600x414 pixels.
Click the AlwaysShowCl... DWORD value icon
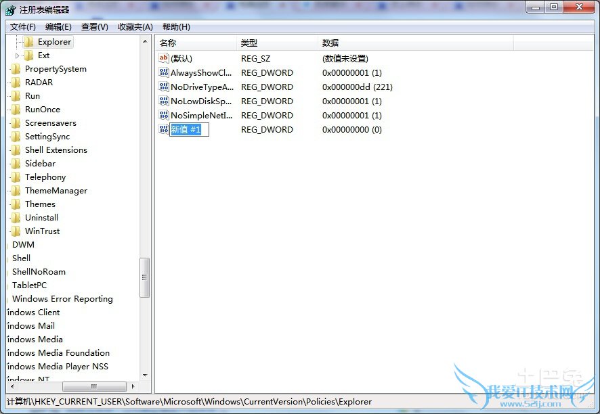pos(164,72)
